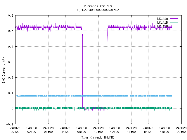This screenshot has height=140, width=187.
Task: Click the 0.5 y-axis tick label
Action: click(11, 31)
